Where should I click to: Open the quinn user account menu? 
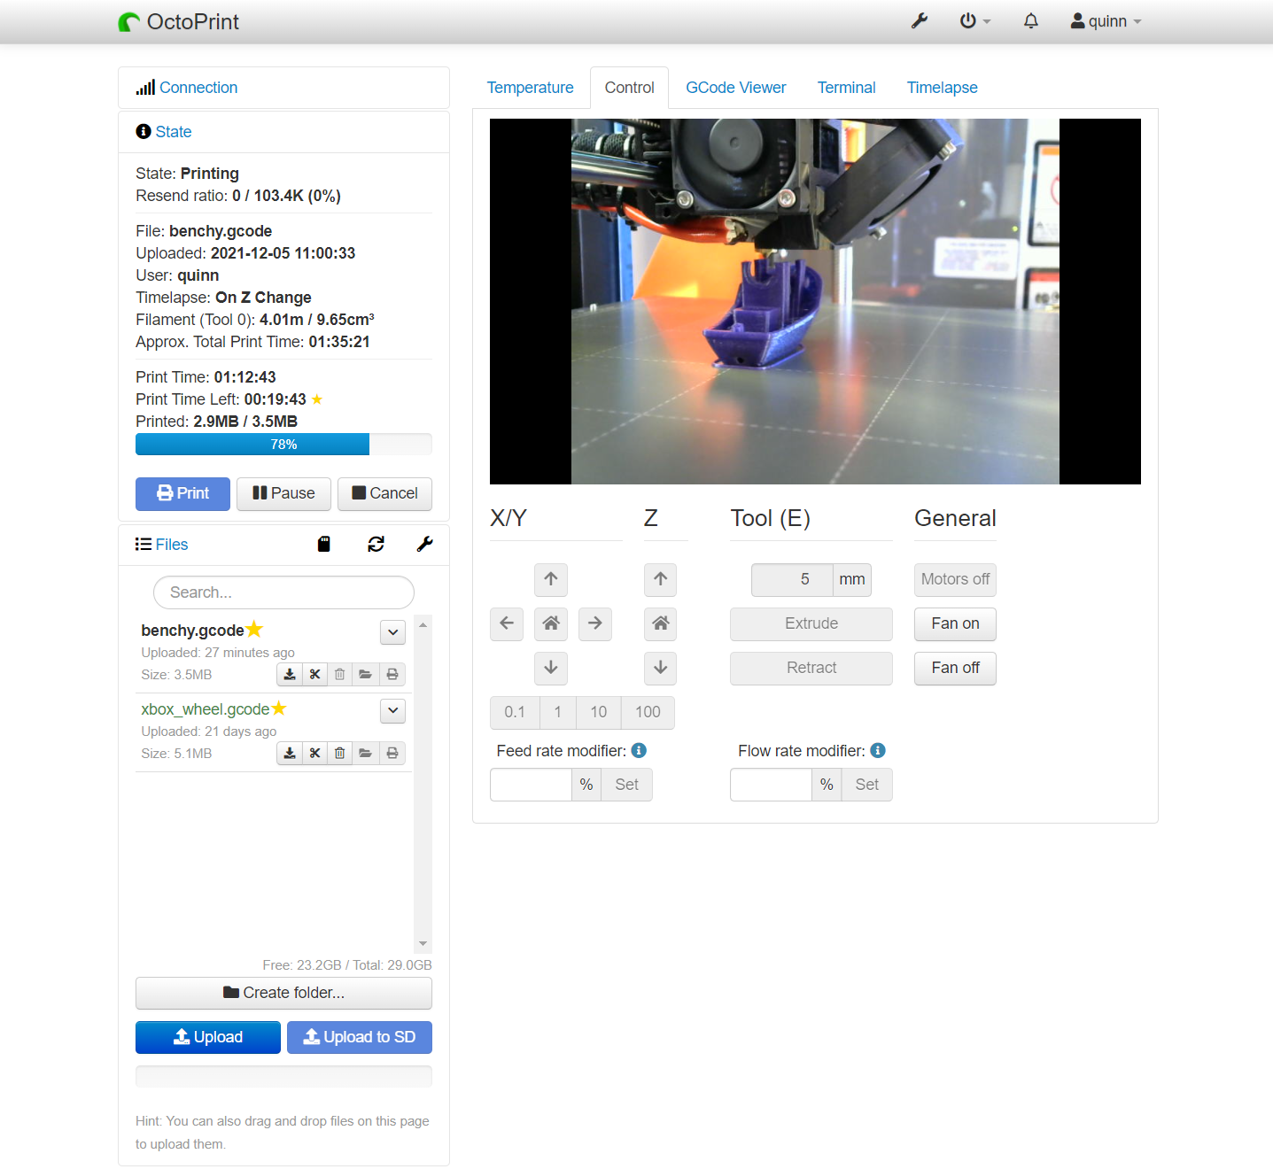pos(1105,20)
